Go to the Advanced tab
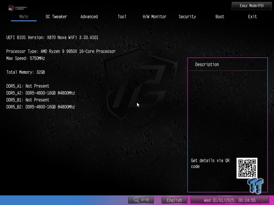The width and height of the screenshot is (274, 205). click(89, 17)
